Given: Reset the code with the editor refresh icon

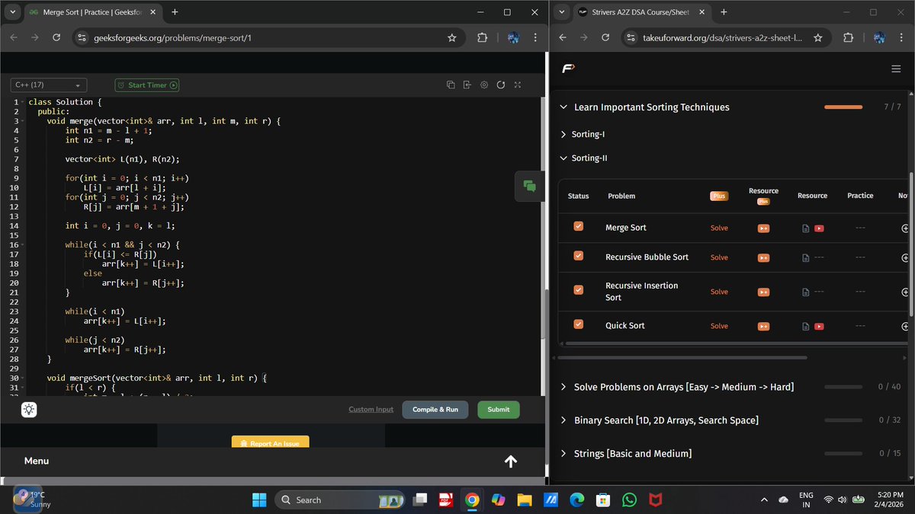Looking at the screenshot, I should [501, 85].
